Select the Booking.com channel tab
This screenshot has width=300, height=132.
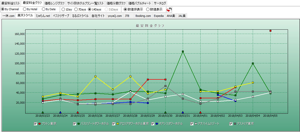pyautogui.click(x=143, y=16)
